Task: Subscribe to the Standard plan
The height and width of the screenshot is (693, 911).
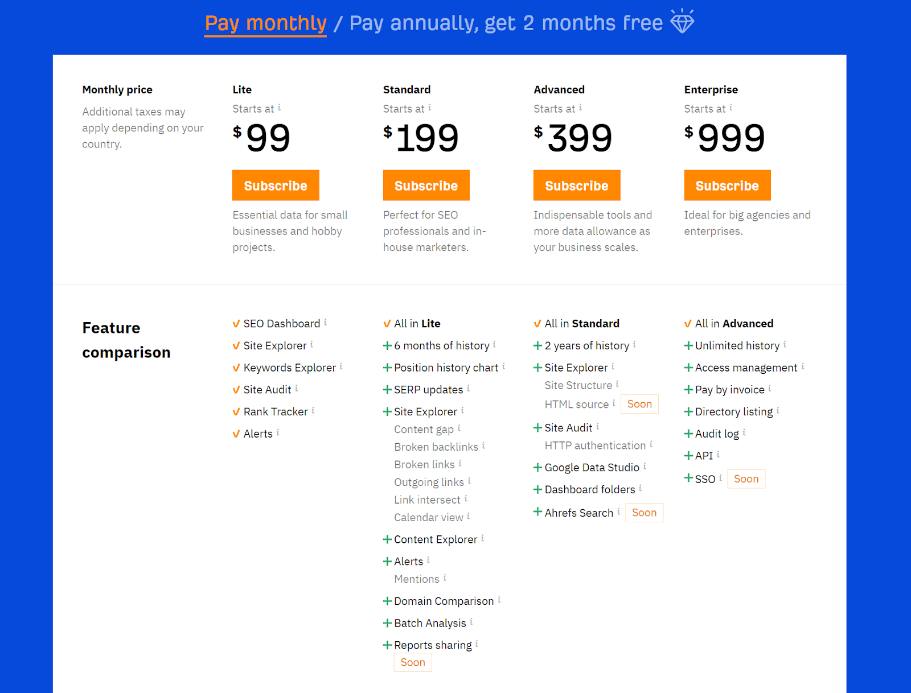Action: pos(426,185)
